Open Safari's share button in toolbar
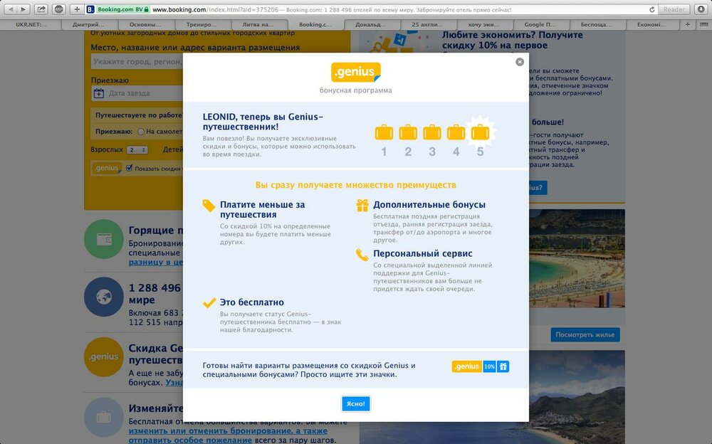This screenshot has width=712, height=444. tap(41, 9)
